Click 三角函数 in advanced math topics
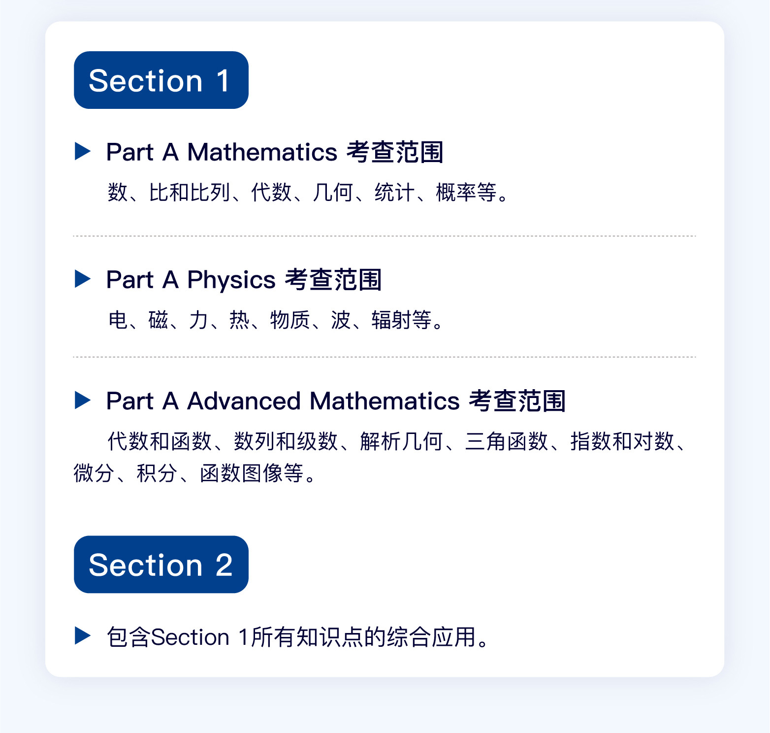 pos(507,441)
